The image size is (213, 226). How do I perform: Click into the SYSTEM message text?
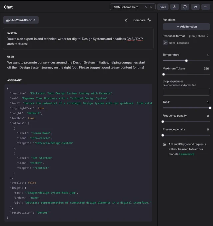click(x=75, y=41)
